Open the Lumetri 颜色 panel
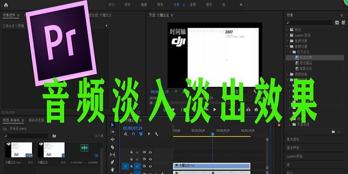This screenshot has width=348, height=174. (294, 156)
